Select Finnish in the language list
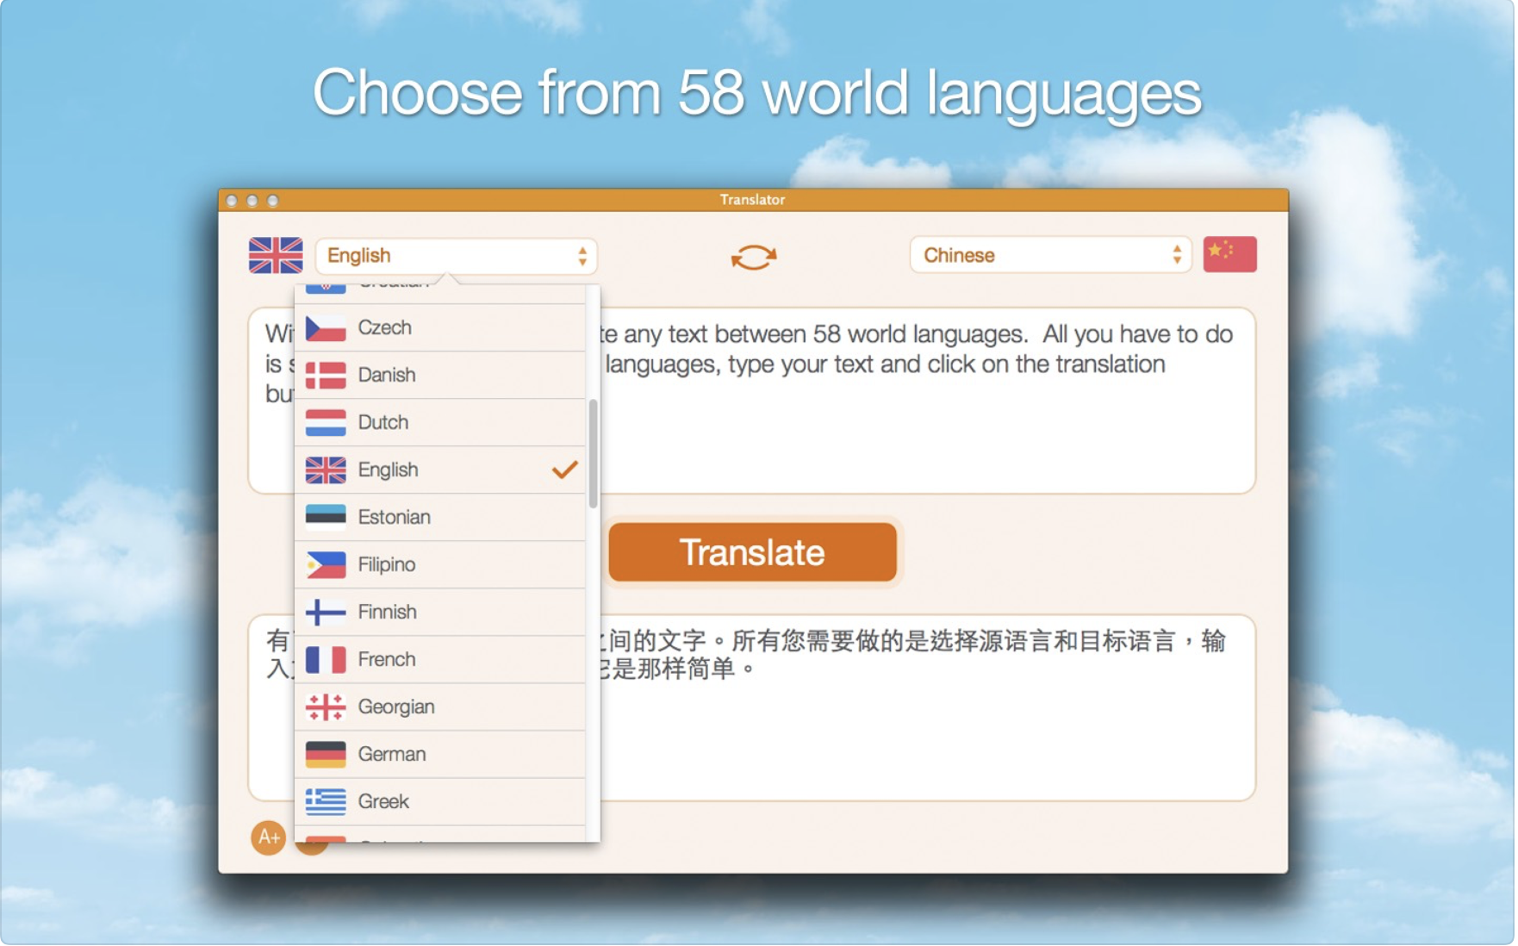The width and height of the screenshot is (1518, 946). (387, 612)
